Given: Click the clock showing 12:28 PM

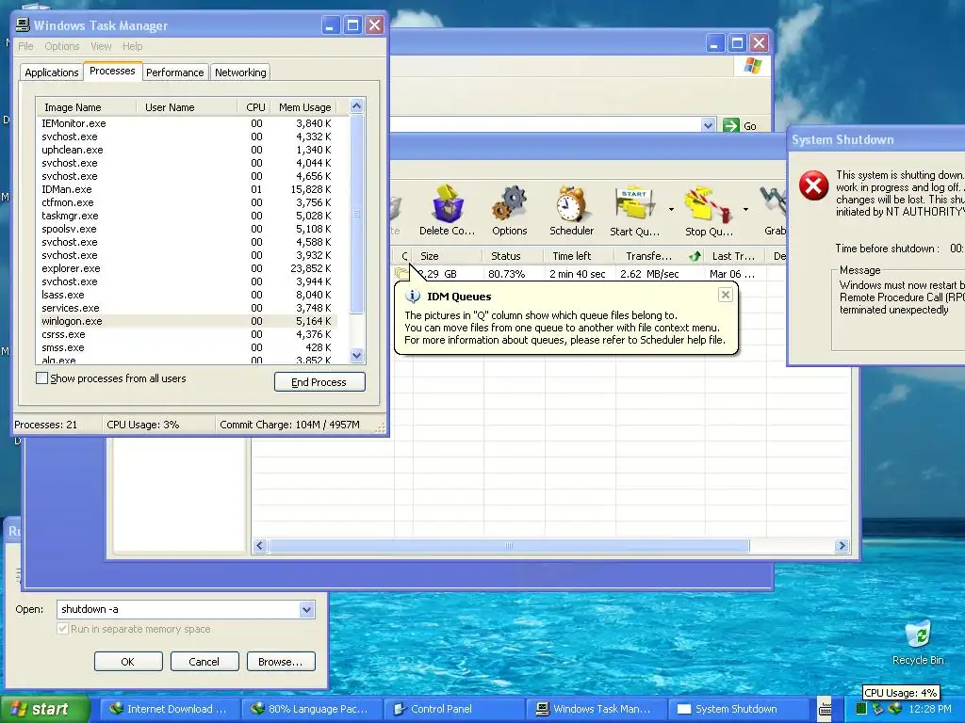Looking at the screenshot, I should pyautogui.click(x=930, y=709).
